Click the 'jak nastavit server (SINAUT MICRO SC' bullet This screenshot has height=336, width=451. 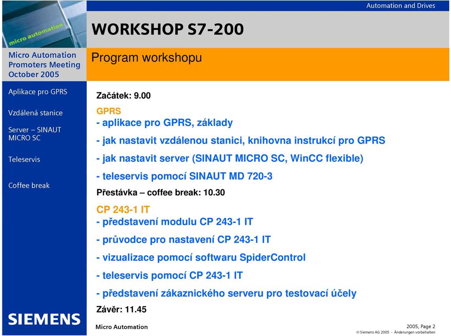pyautogui.click(x=230, y=158)
